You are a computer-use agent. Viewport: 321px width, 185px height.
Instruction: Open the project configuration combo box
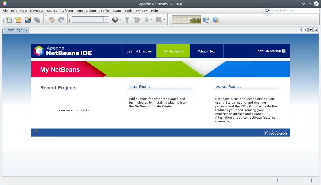[x=90, y=19]
